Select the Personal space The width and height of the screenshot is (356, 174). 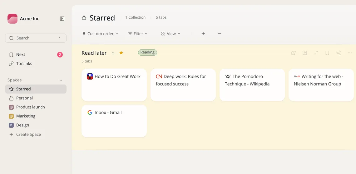pyautogui.click(x=36, y=98)
